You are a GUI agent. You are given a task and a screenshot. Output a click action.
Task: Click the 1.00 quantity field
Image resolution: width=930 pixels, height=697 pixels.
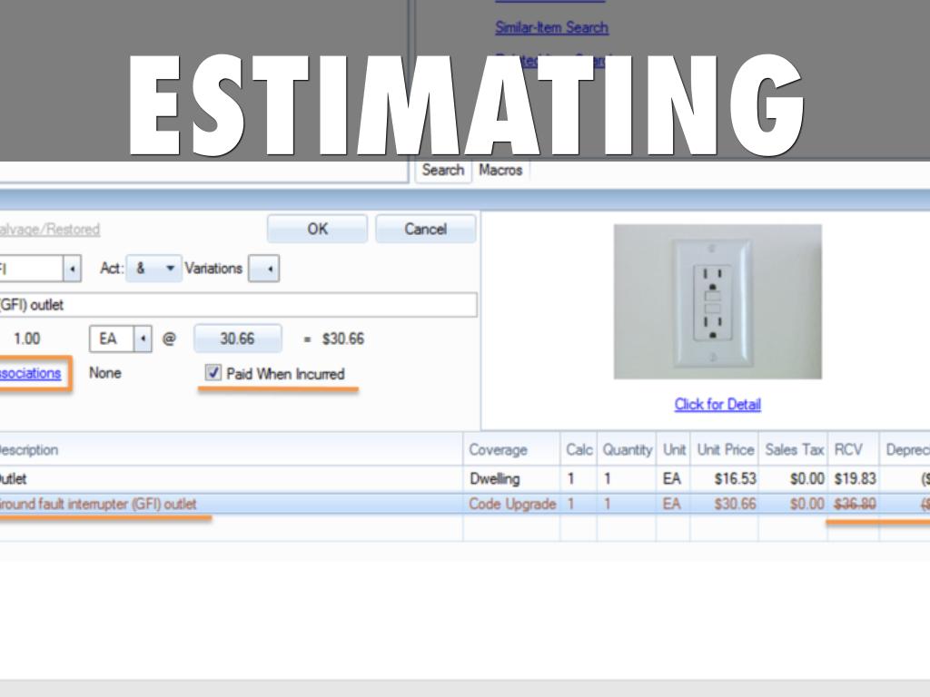click(x=27, y=339)
